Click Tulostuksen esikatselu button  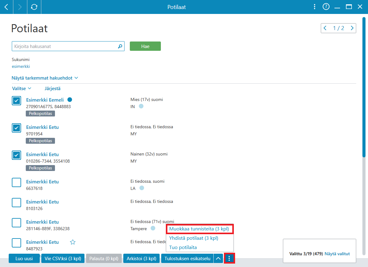pos(187,258)
